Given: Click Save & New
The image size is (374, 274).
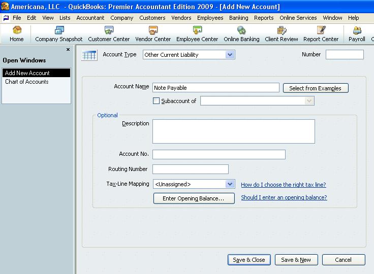Looking at the screenshot, I should pos(296,260).
